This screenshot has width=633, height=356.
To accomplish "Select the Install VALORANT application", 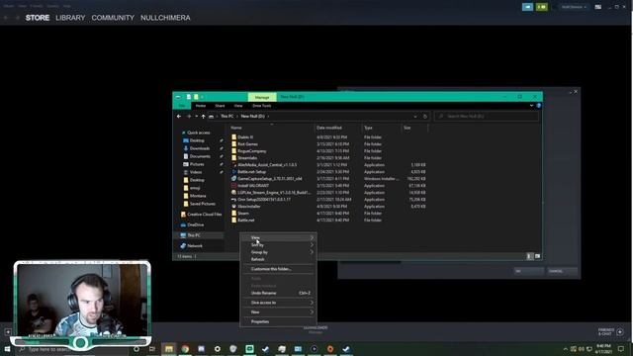I will click(253, 186).
